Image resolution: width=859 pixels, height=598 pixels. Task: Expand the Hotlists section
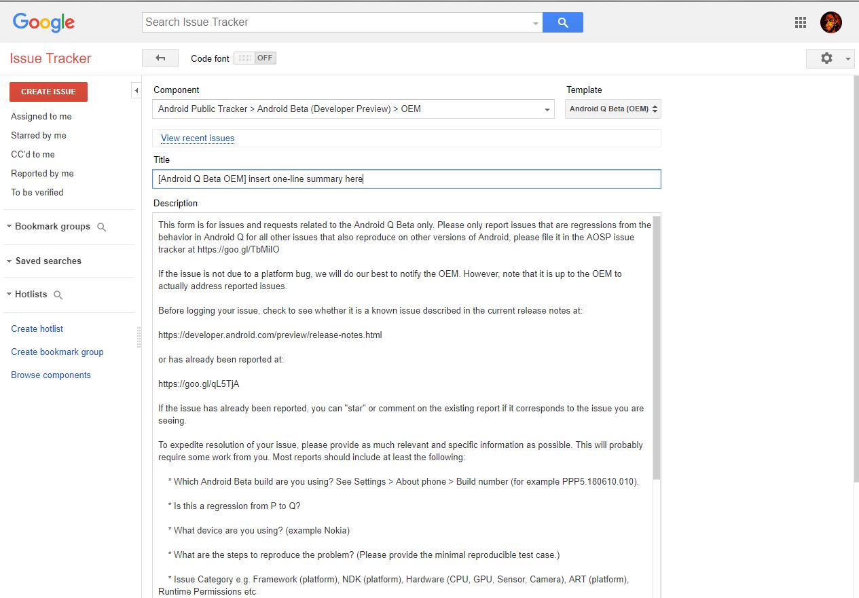[x=27, y=295]
